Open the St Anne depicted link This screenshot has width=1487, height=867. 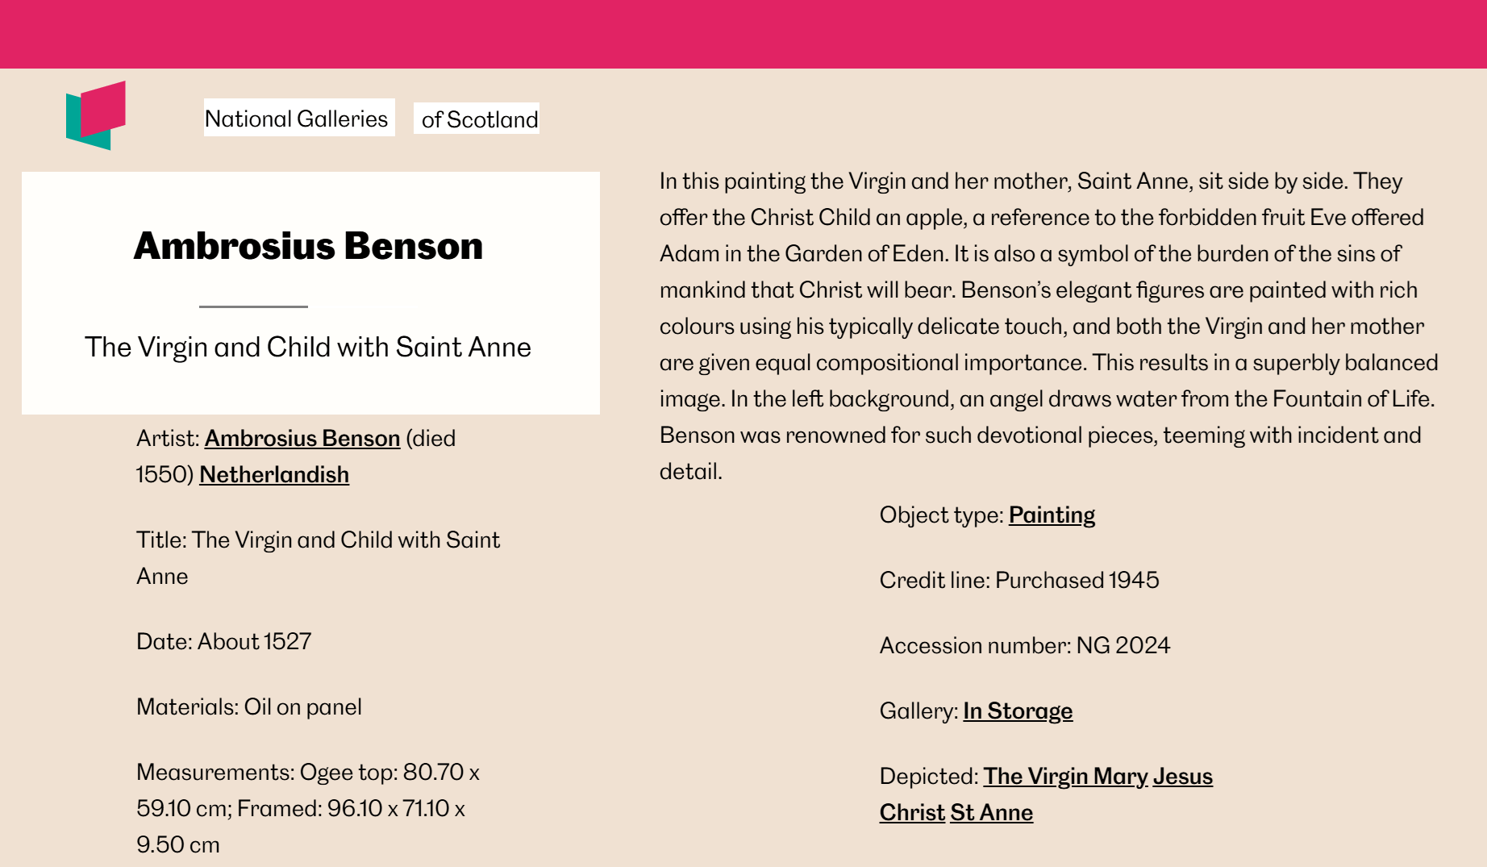(x=991, y=812)
